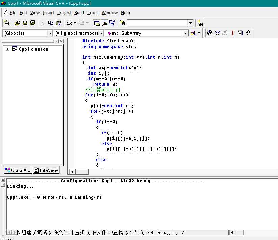Image resolution: width=278 pixels, height=240 pixels.
Task: Click the Find in Files icon
Action: pyautogui.click(x=123, y=23)
